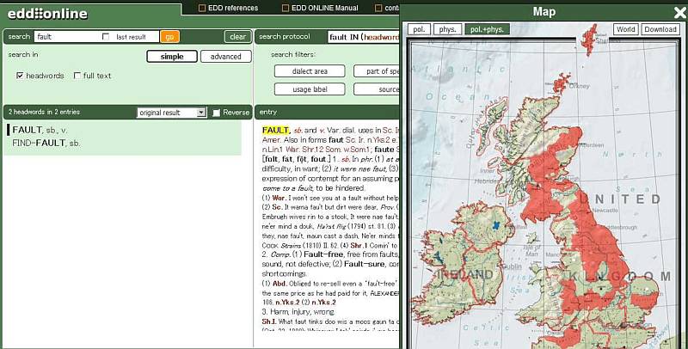Open the usage label filter

coord(310,89)
